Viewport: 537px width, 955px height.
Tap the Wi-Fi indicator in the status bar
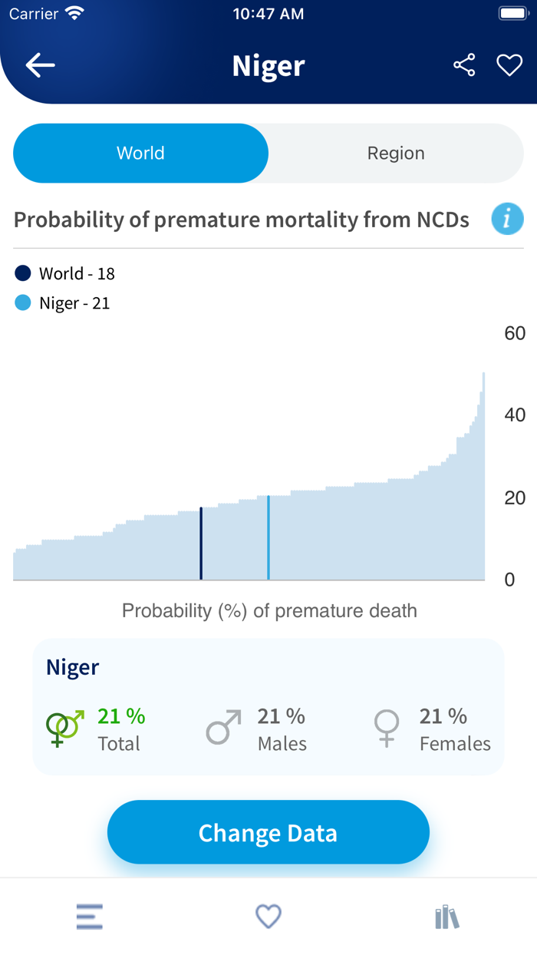coord(73,12)
